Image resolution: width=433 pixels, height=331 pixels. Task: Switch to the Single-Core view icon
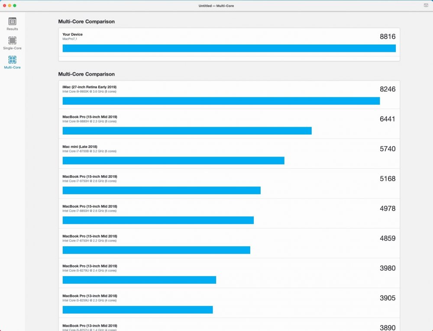click(12, 41)
